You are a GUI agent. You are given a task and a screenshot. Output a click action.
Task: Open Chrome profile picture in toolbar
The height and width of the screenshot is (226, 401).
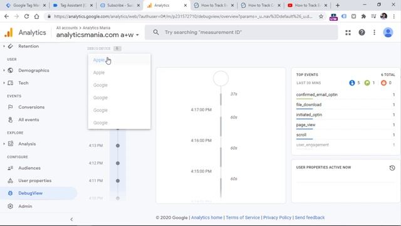pyautogui.click(x=383, y=16)
